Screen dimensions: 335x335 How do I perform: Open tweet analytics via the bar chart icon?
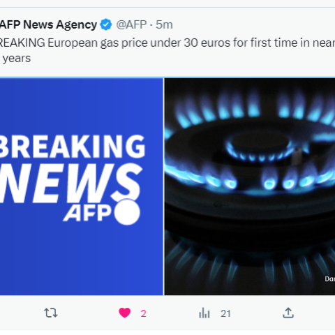point(204,313)
